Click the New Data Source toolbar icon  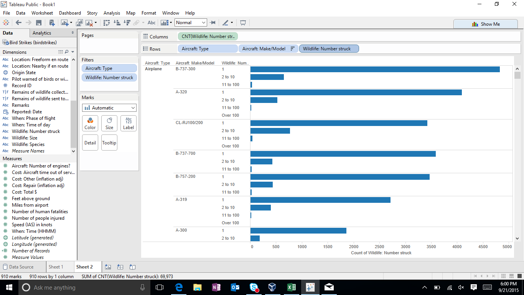[x=52, y=23]
